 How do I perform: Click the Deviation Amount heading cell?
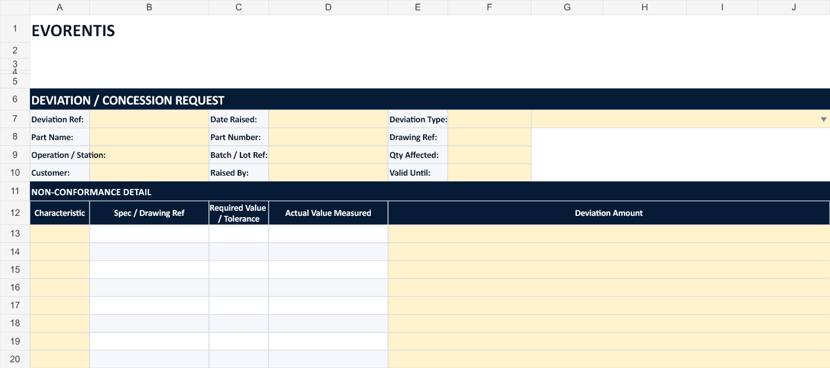coord(609,213)
